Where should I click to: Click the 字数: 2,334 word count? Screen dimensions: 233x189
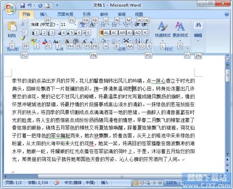[x=38, y=182]
